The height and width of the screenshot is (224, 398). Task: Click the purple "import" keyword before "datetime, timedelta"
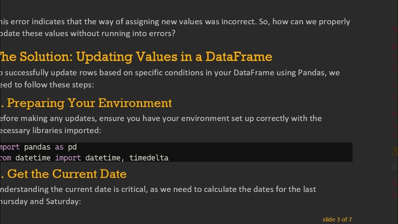coord(68,158)
